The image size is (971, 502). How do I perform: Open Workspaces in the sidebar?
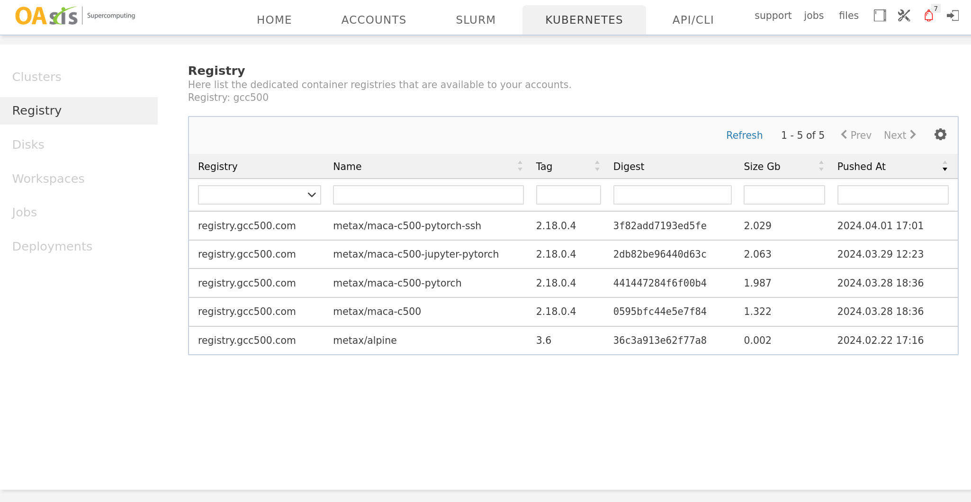point(48,179)
